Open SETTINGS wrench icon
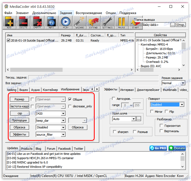Viewport: 191px width, 181px height. click(107, 23)
